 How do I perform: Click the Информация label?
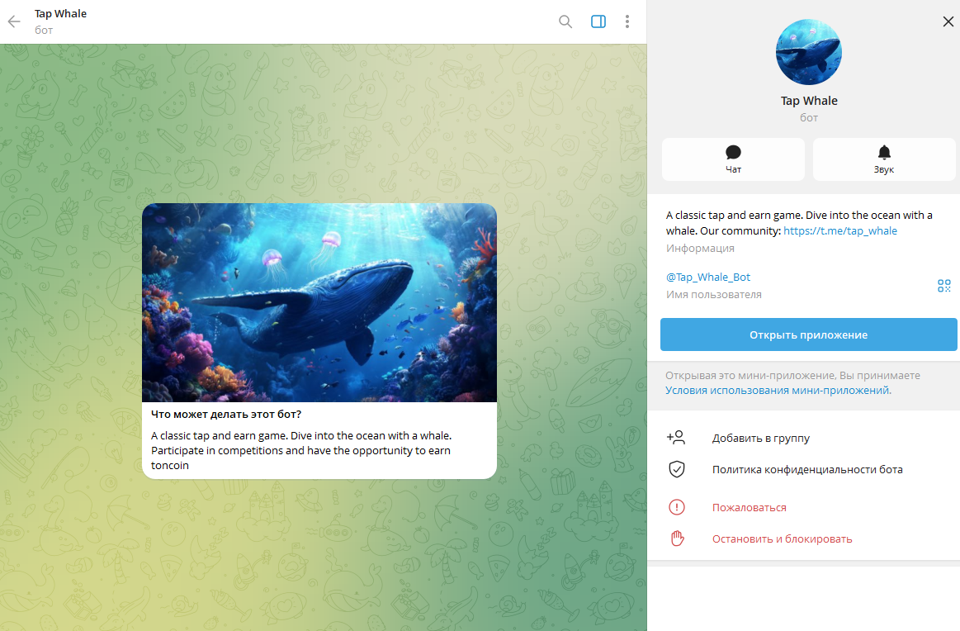700,248
